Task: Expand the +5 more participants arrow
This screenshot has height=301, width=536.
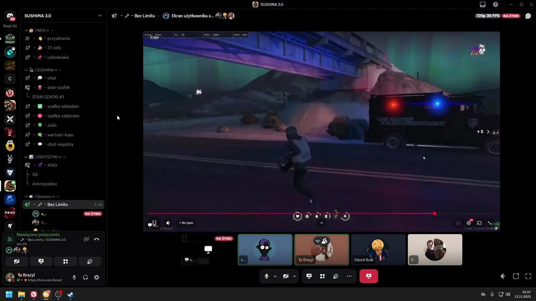Action: click(488, 132)
